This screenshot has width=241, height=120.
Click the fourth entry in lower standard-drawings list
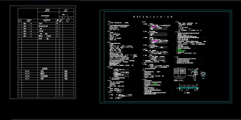46,78
